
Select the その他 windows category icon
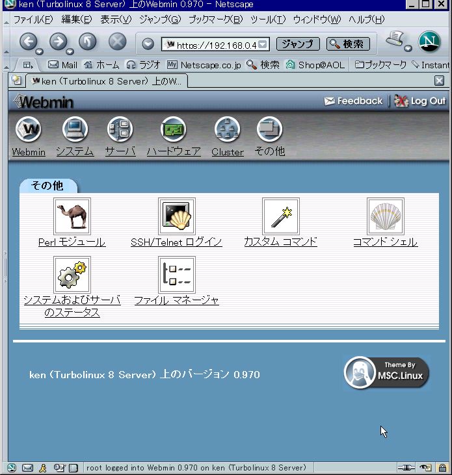click(269, 129)
